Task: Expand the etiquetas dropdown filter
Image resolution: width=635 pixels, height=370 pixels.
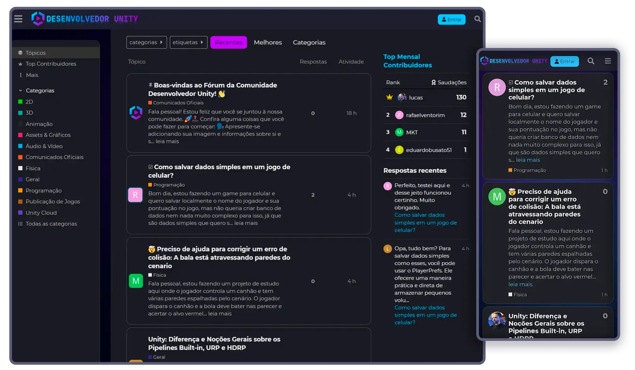Action: coord(187,42)
